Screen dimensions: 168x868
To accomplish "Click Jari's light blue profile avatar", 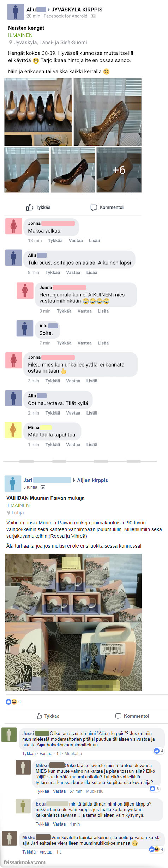I will 13,483.
